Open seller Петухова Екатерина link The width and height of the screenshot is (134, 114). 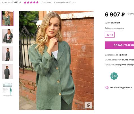point(125,65)
